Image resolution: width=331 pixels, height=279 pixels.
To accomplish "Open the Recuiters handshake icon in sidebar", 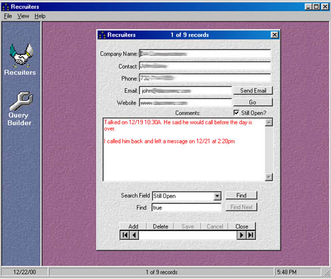I will (21, 55).
